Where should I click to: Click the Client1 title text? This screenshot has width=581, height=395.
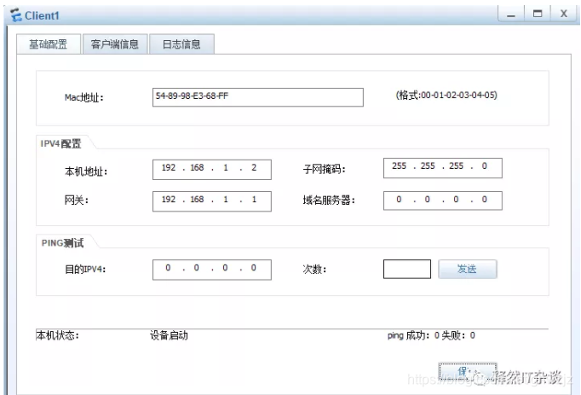[x=42, y=16]
